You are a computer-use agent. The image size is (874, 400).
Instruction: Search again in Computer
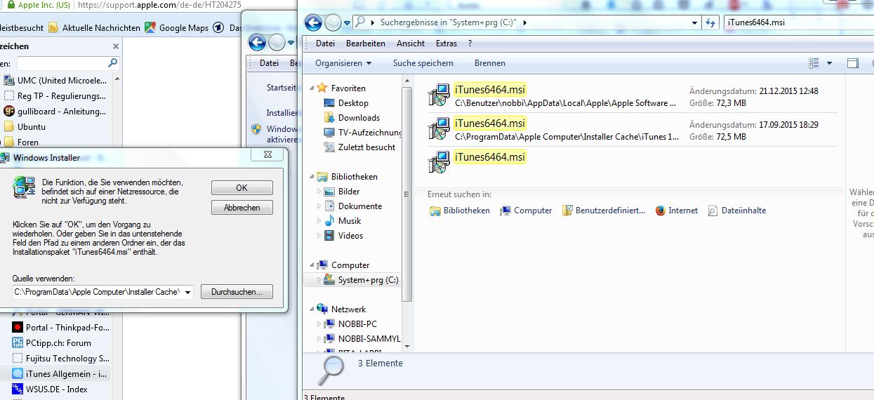(x=526, y=211)
